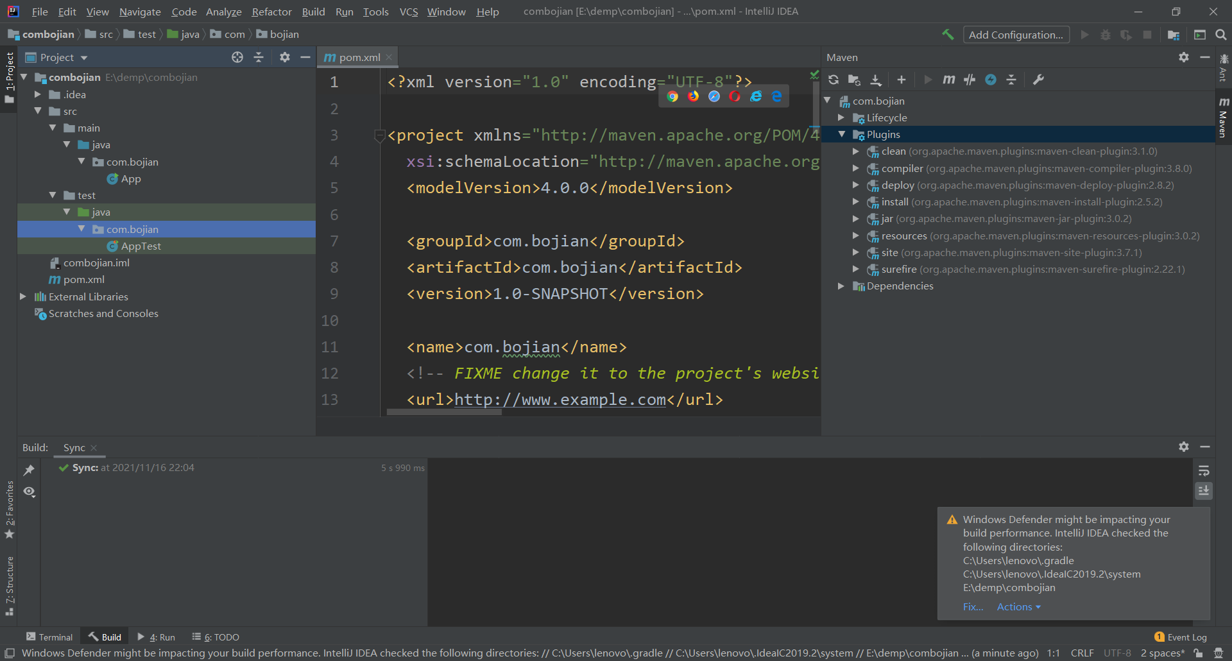Click the Fix link in notification
The image size is (1232, 661).
pos(973,607)
